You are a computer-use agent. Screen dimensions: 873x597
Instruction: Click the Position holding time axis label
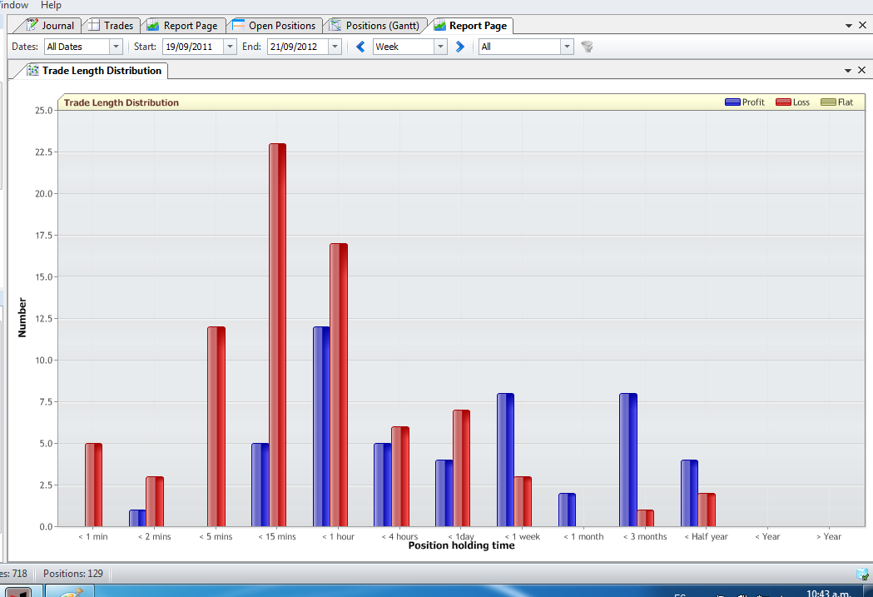462,545
